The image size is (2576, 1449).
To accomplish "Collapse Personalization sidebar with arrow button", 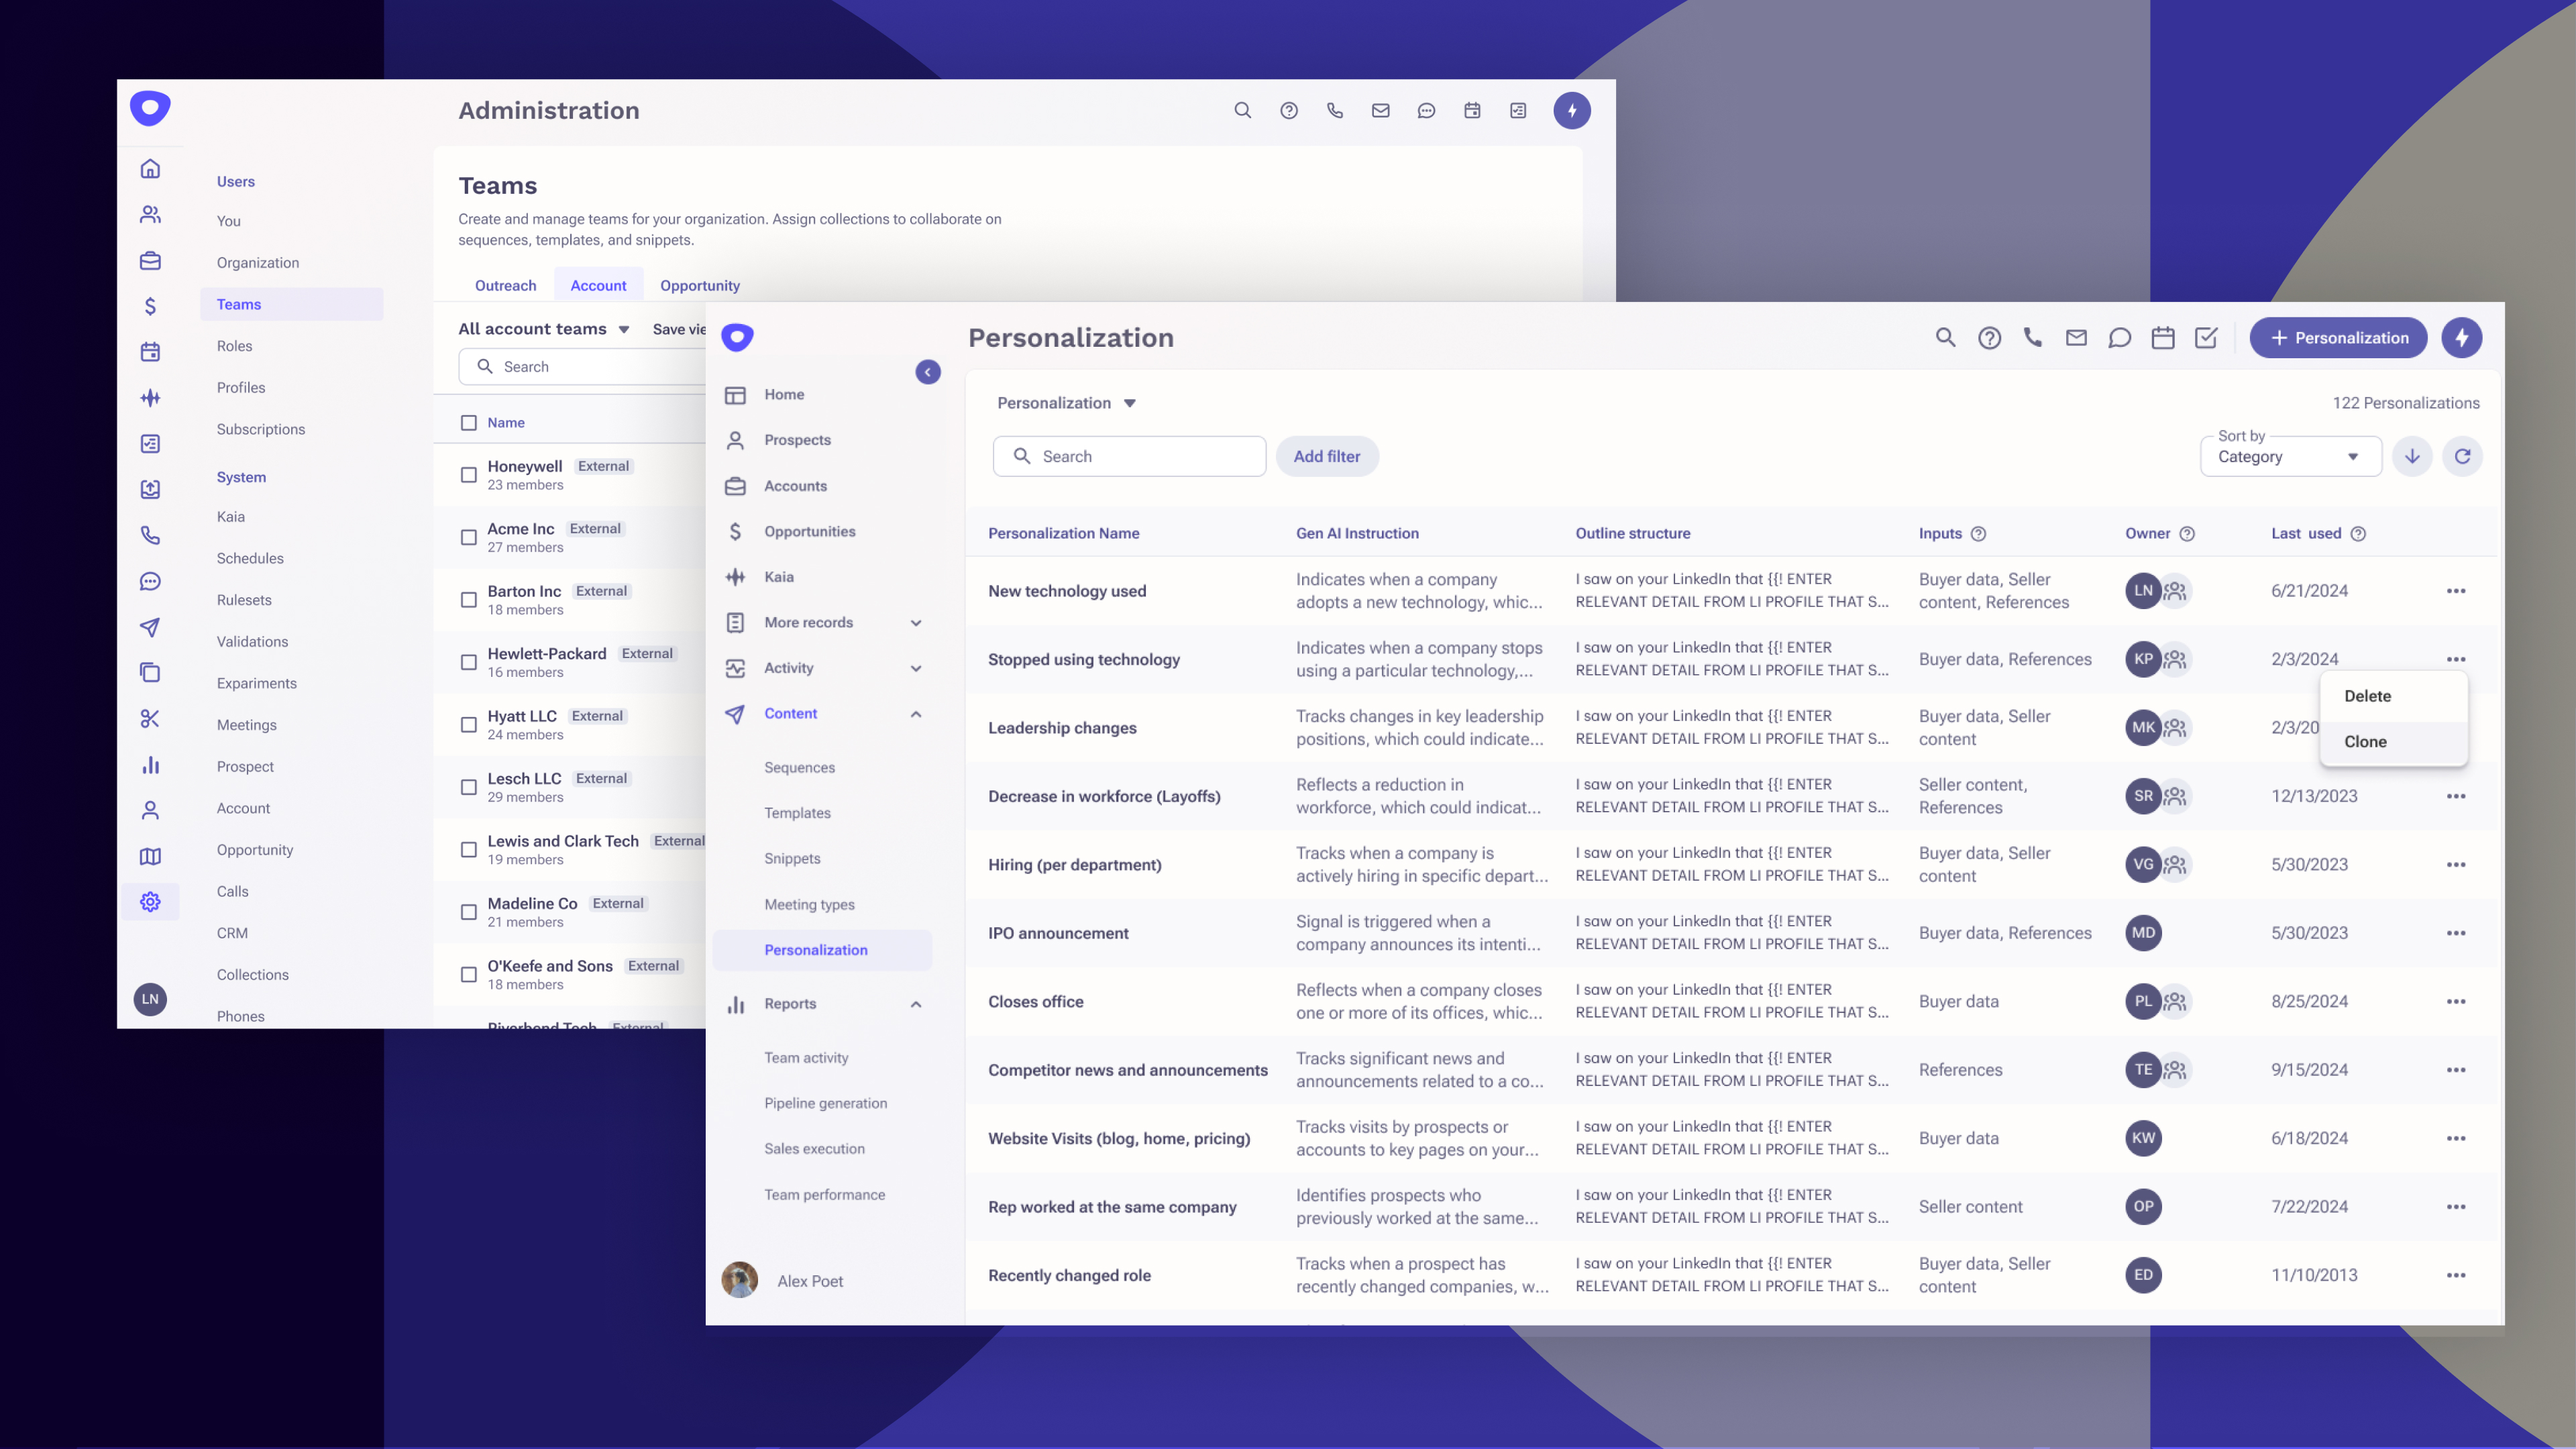I will pyautogui.click(x=928, y=372).
